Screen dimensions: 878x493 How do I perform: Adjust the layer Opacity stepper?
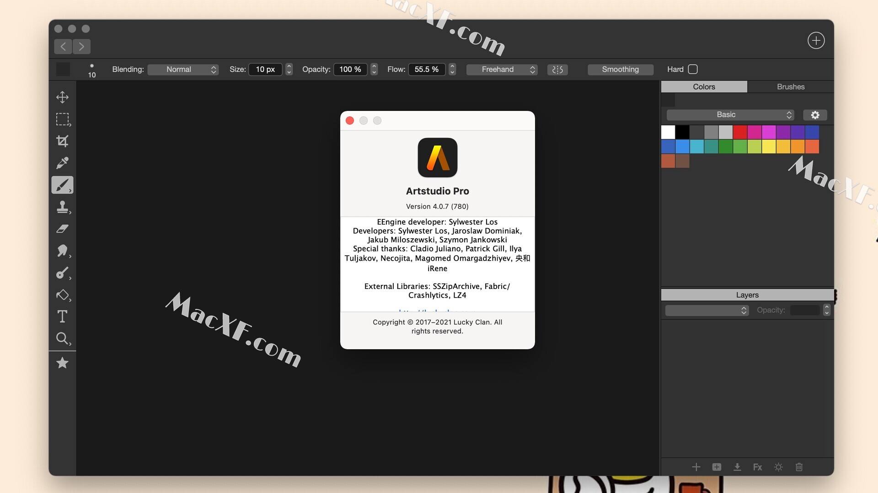click(x=826, y=310)
